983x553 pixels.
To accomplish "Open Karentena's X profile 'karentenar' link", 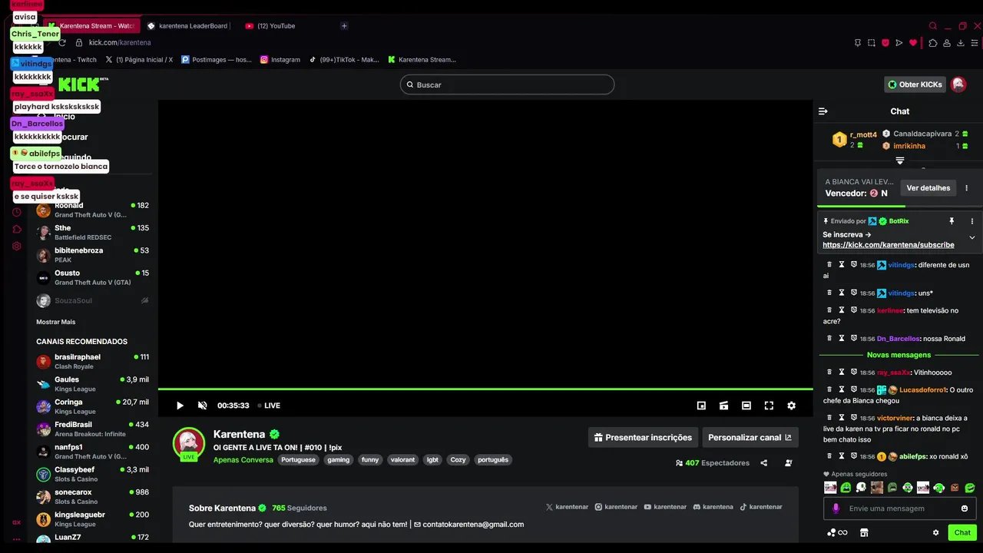I will (567, 507).
